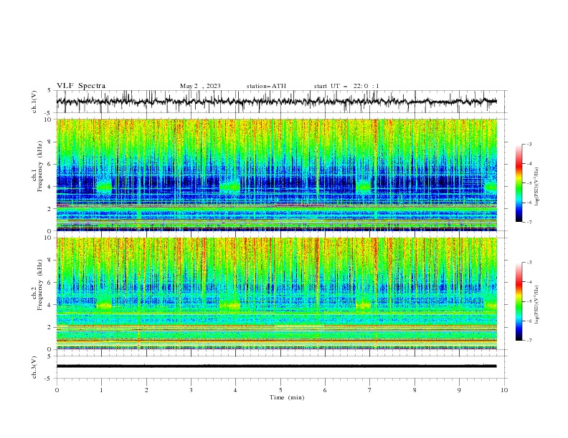
Task: Click the 4 kHz emission patch near minute 7 in ch.1
Action: point(364,186)
